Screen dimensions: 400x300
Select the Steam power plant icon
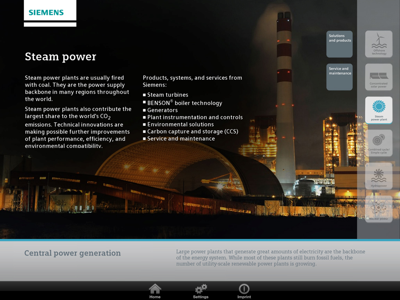point(379,110)
